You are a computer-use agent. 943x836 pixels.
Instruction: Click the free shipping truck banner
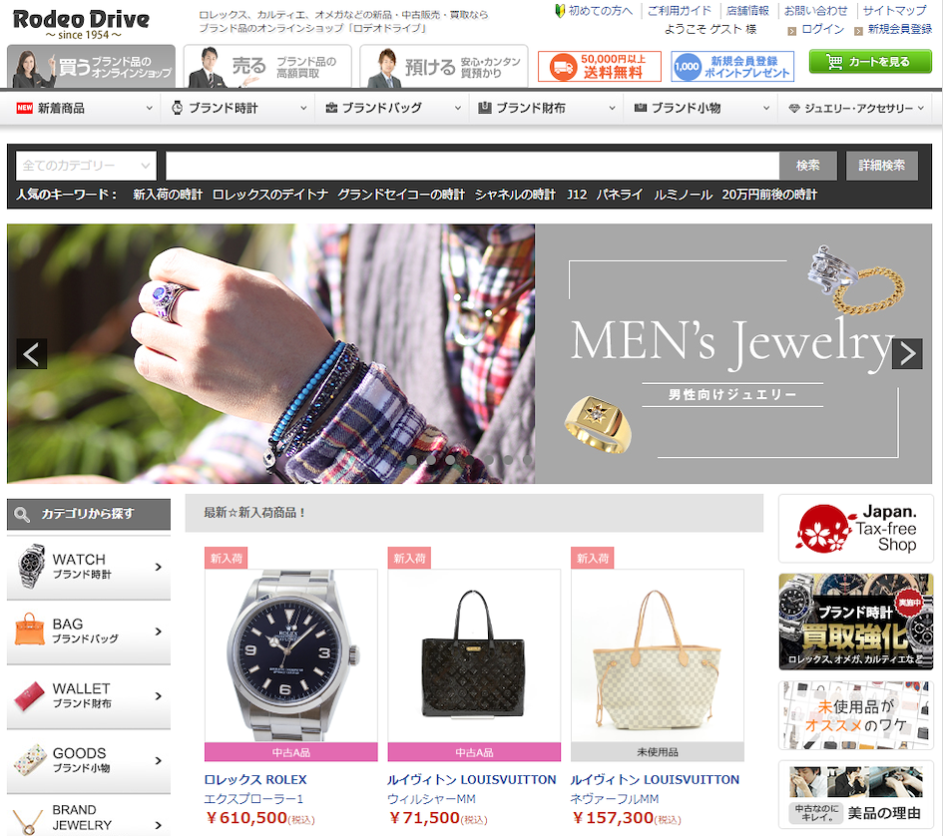pos(600,66)
